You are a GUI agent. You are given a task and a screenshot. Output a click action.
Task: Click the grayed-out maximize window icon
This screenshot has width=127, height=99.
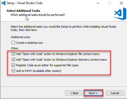[110, 3]
